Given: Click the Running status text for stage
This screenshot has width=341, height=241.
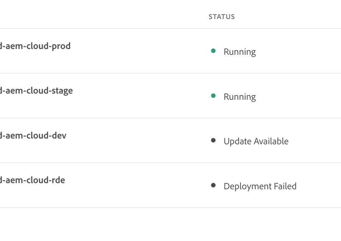Looking at the screenshot, I should [239, 97].
